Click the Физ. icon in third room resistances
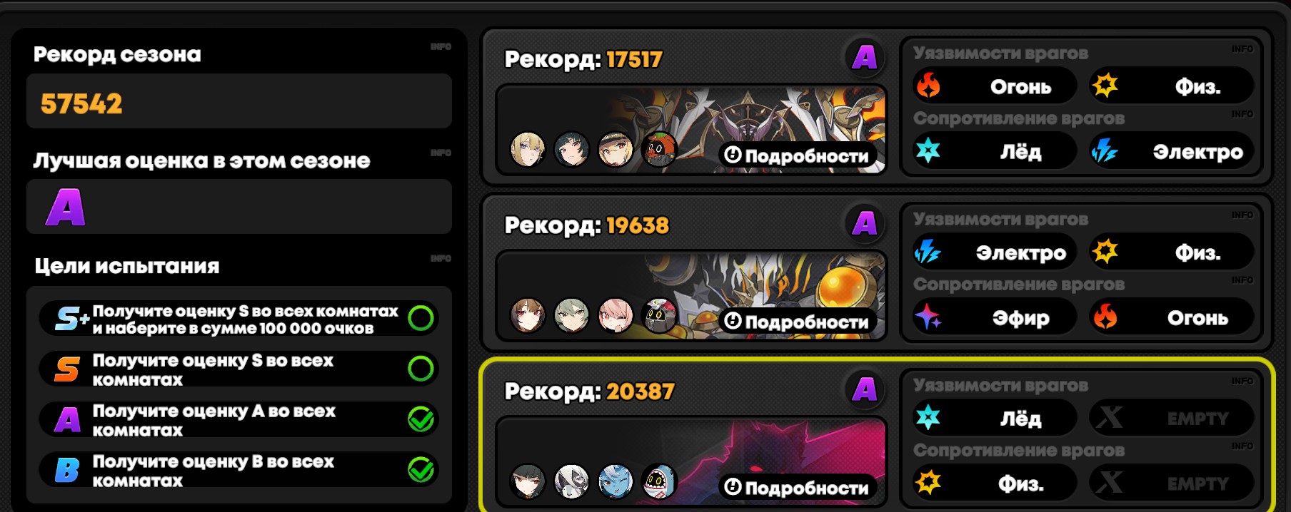 pos(928,483)
